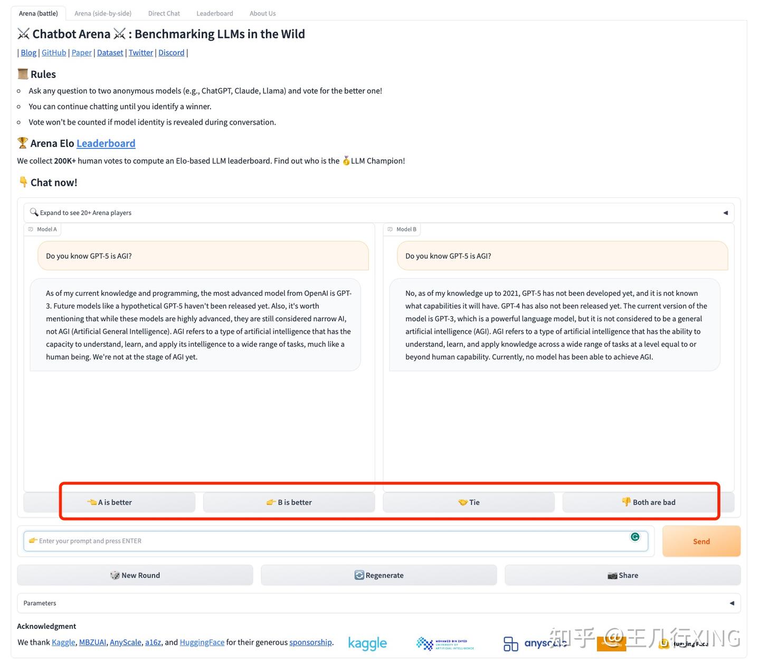Open the Kaggle sponsor logo

click(x=367, y=643)
